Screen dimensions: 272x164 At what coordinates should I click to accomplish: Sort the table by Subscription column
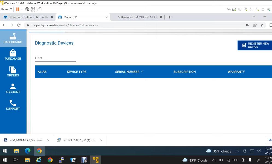click(184, 72)
